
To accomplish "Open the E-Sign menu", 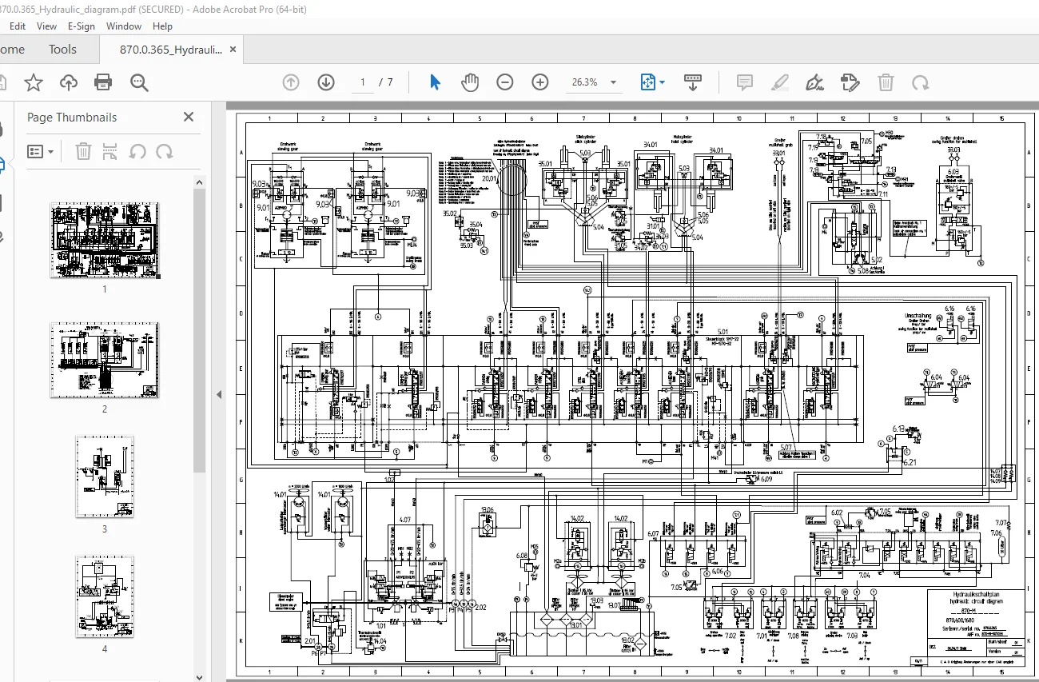I will (81, 26).
